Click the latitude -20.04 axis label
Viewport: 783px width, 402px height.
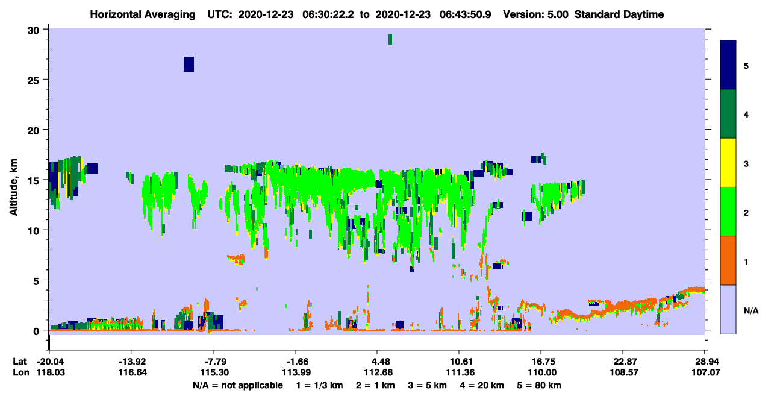pyautogui.click(x=49, y=361)
